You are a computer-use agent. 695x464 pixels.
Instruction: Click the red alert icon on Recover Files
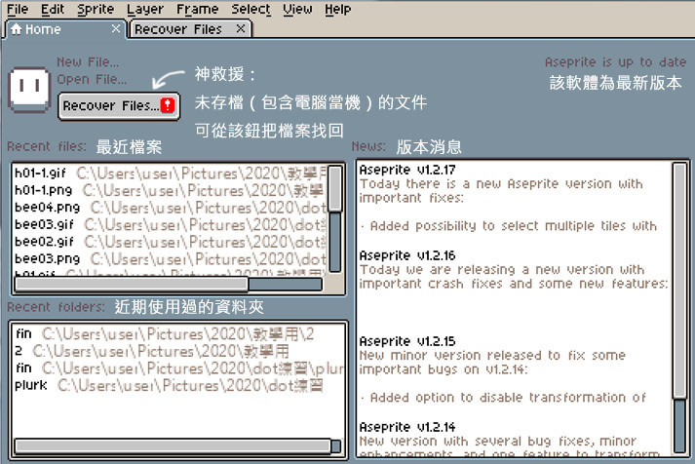click(168, 105)
